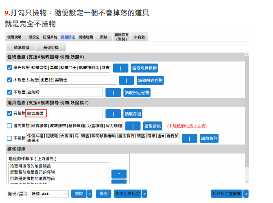Expand the arrow next to 同步此頁設定
The height and width of the screenshot is (203, 273).
pyautogui.click(x=144, y=194)
